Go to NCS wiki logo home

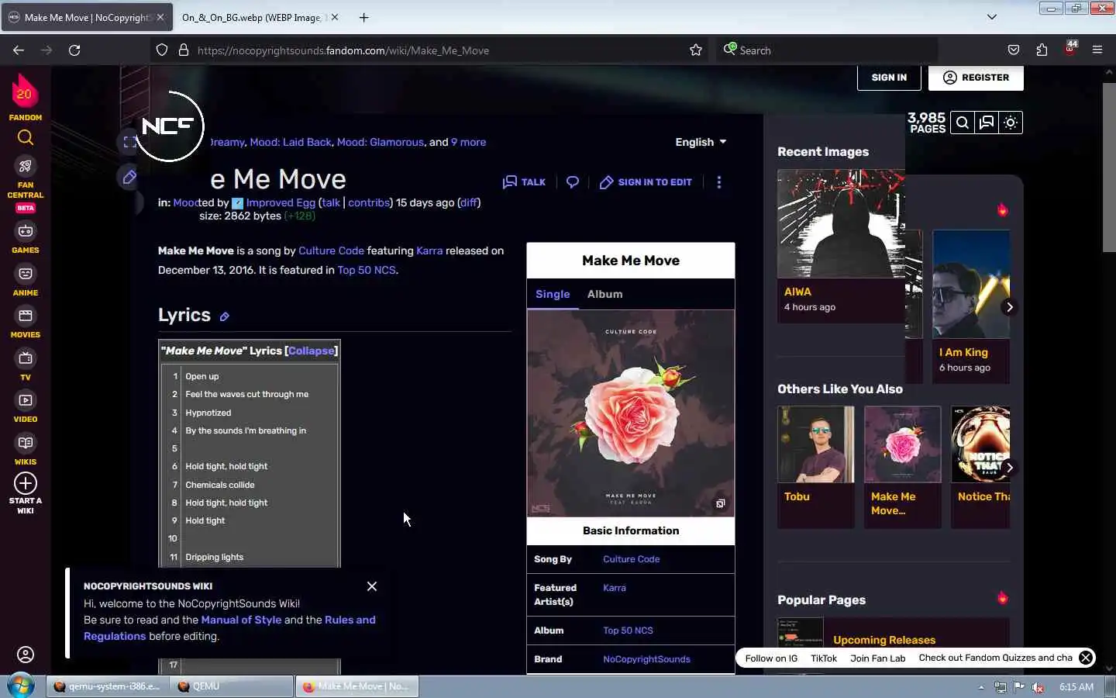(169, 126)
